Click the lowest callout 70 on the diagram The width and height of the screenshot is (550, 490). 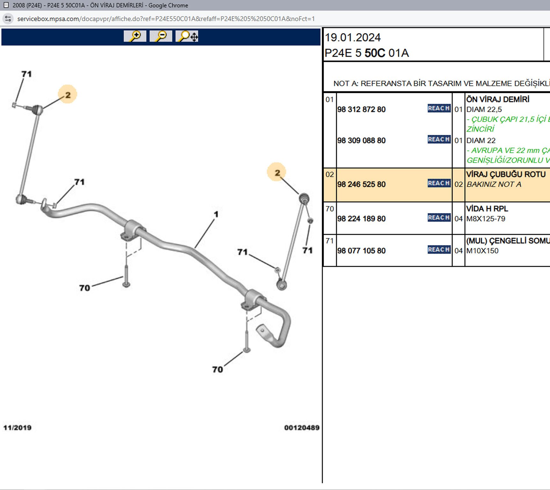217,369
